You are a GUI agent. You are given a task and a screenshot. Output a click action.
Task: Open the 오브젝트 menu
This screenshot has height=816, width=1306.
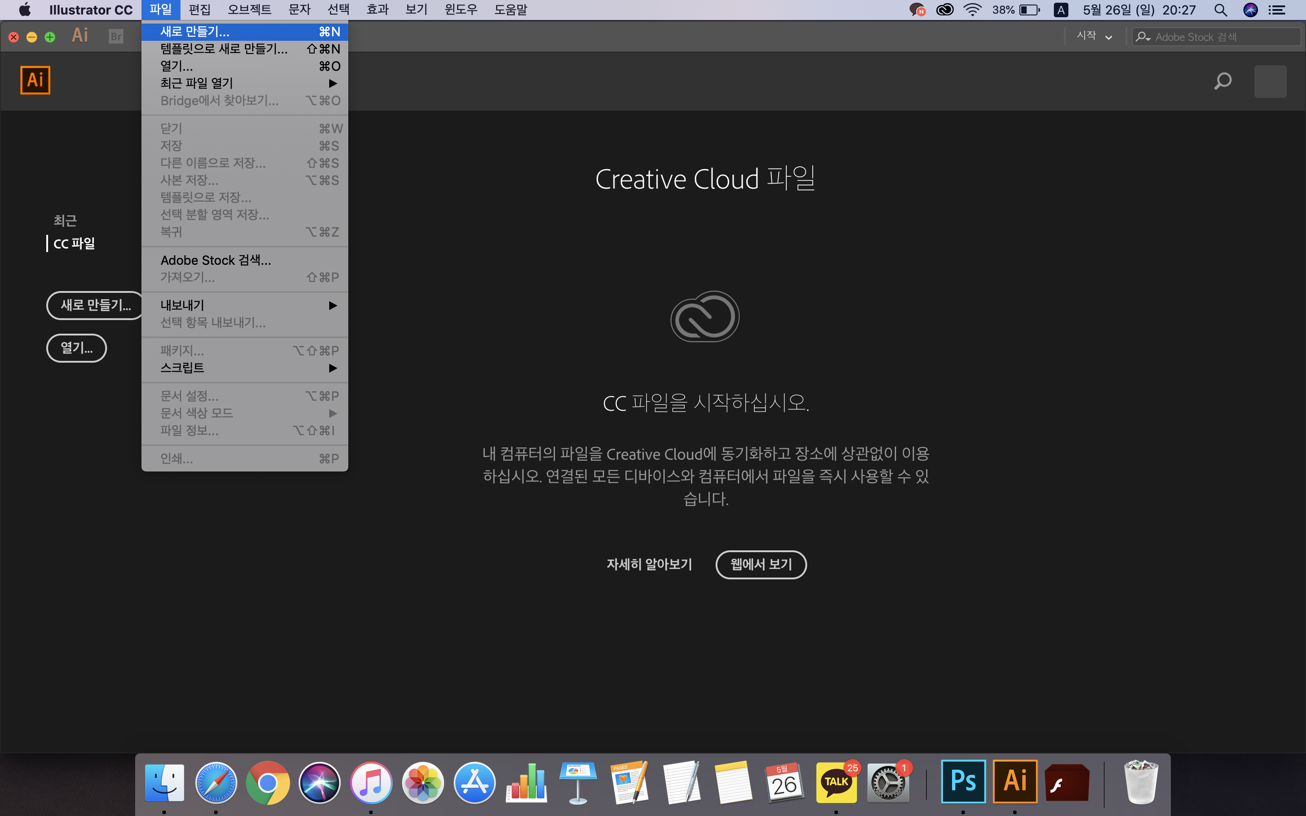[249, 10]
